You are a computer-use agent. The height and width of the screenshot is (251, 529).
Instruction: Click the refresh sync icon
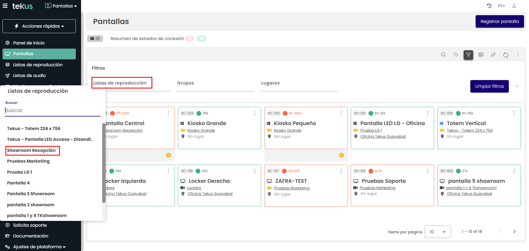[506, 55]
